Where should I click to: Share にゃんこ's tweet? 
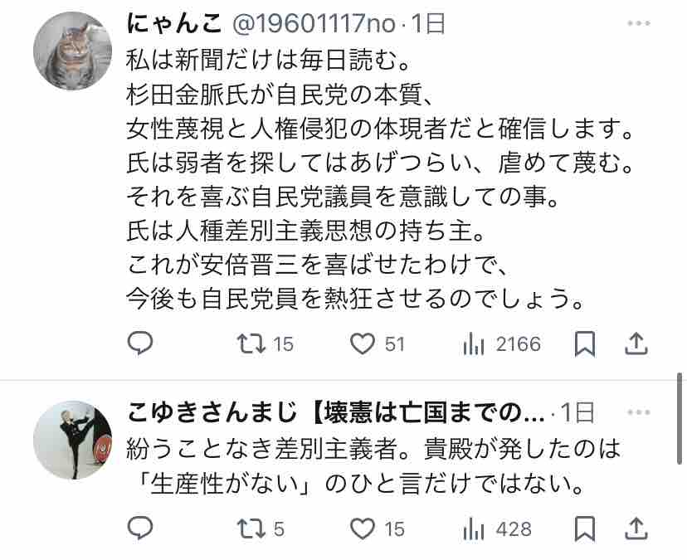click(636, 344)
